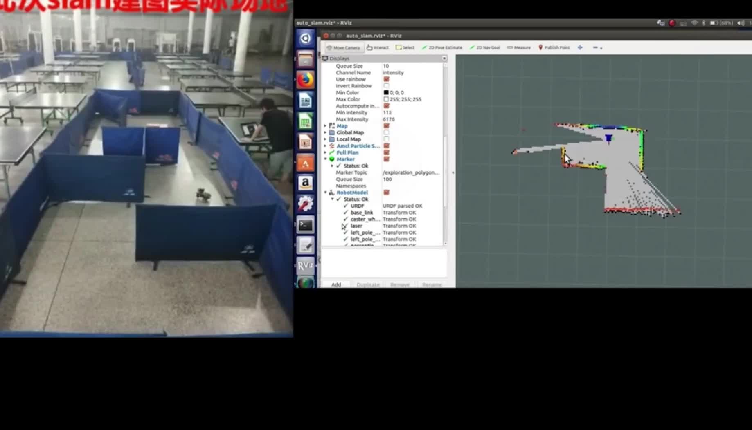Click the volume icon in top bar
Viewport: 752px width, 430px height.
pyautogui.click(x=741, y=23)
